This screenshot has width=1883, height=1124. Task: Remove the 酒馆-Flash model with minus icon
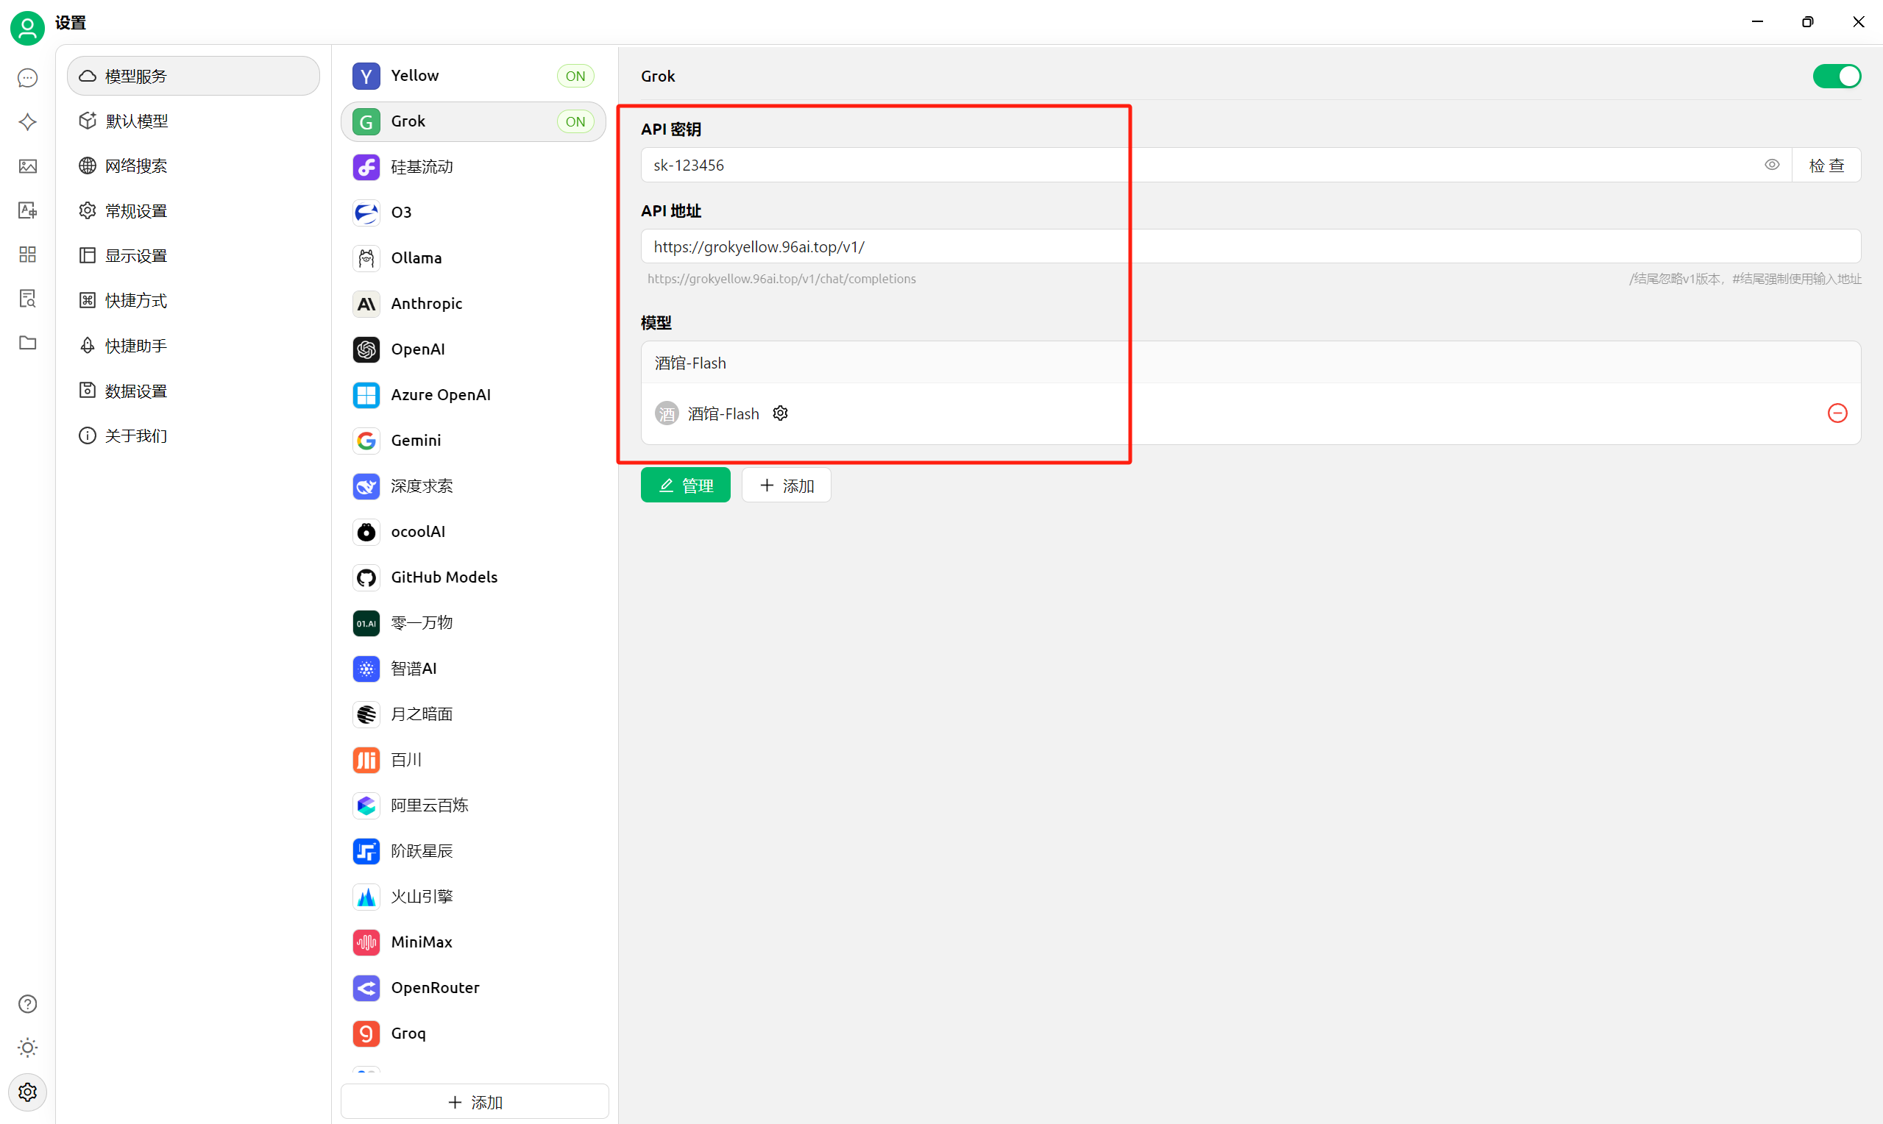[1837, 413]
